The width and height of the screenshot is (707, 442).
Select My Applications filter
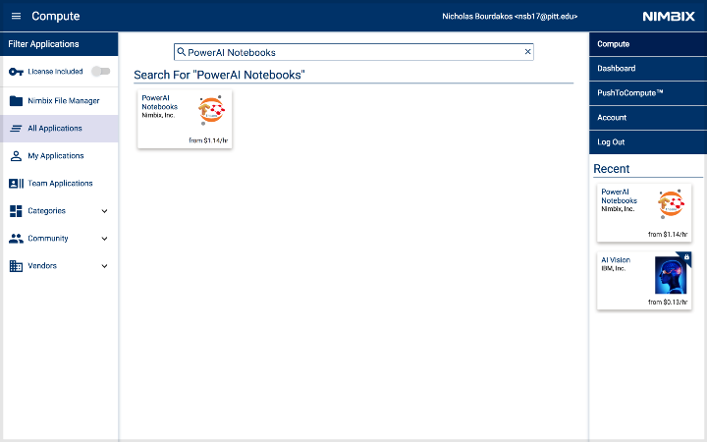tap(59, 156)
